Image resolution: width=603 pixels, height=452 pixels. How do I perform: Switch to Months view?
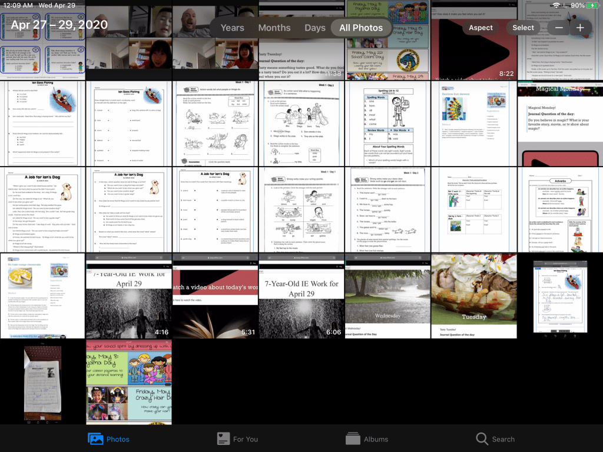pos(274,28)
